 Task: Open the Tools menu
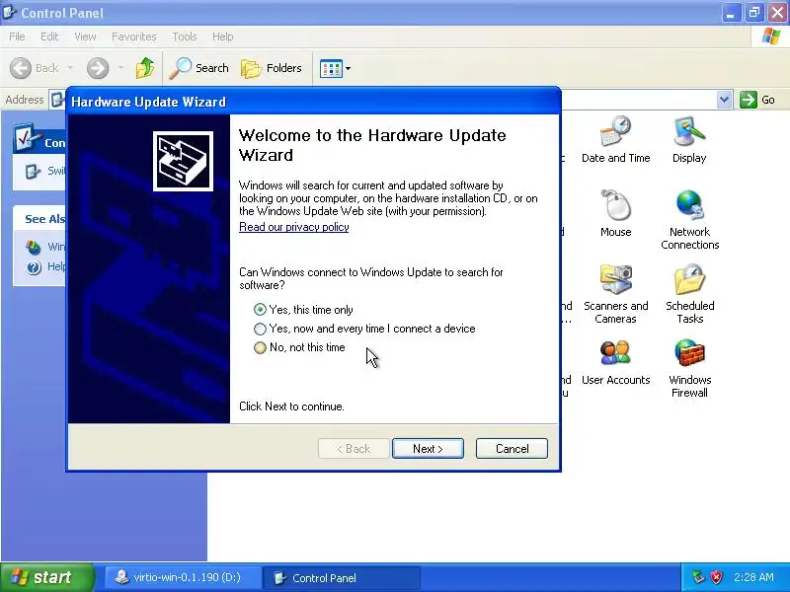(x=185, y=37)
